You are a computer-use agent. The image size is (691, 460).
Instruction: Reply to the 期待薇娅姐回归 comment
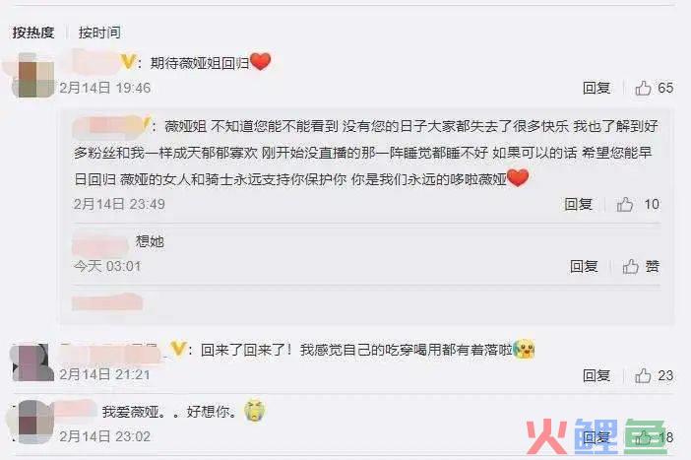coord(597,88)
